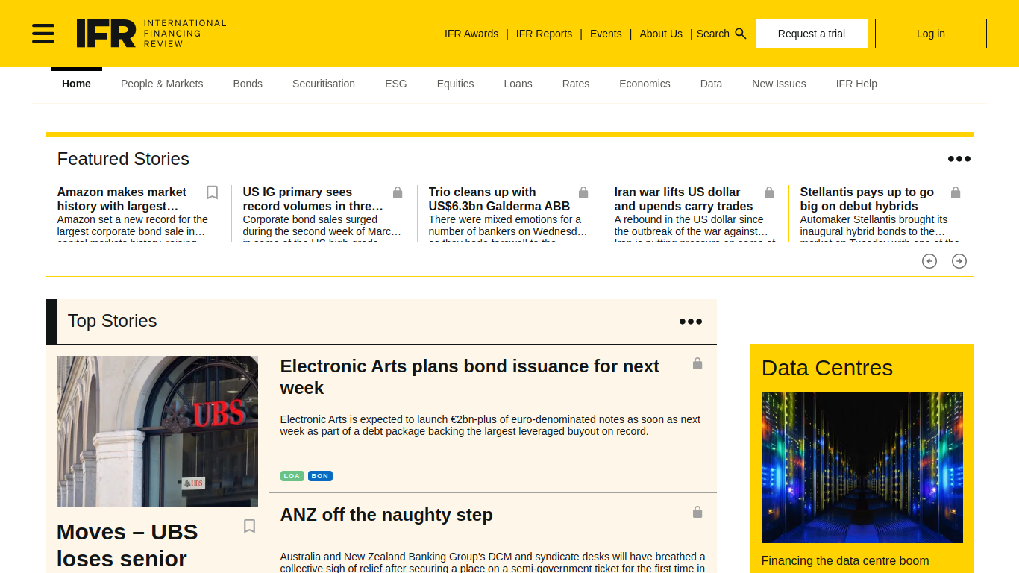Open Trio cleans up Galderma ABB headline

tap(499, 199)
